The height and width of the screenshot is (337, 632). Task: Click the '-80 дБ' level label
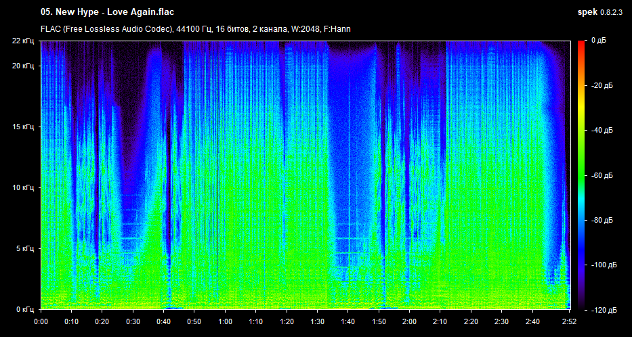[x=601, y=220]
